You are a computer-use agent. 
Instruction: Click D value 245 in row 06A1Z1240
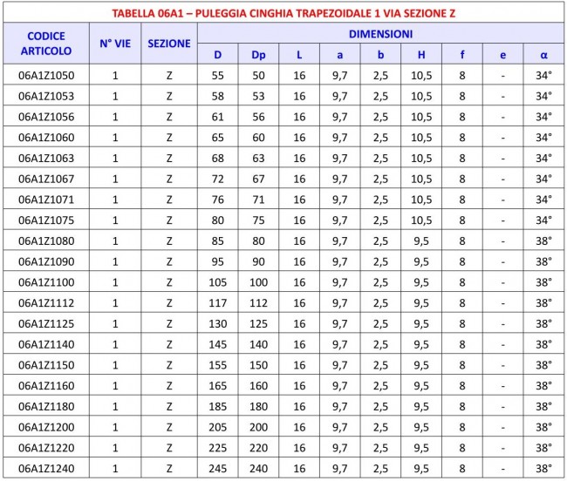point(218,468)
